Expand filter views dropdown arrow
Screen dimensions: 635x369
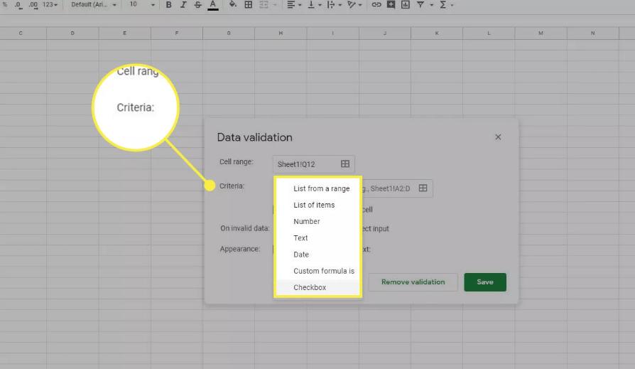(431, 5)
